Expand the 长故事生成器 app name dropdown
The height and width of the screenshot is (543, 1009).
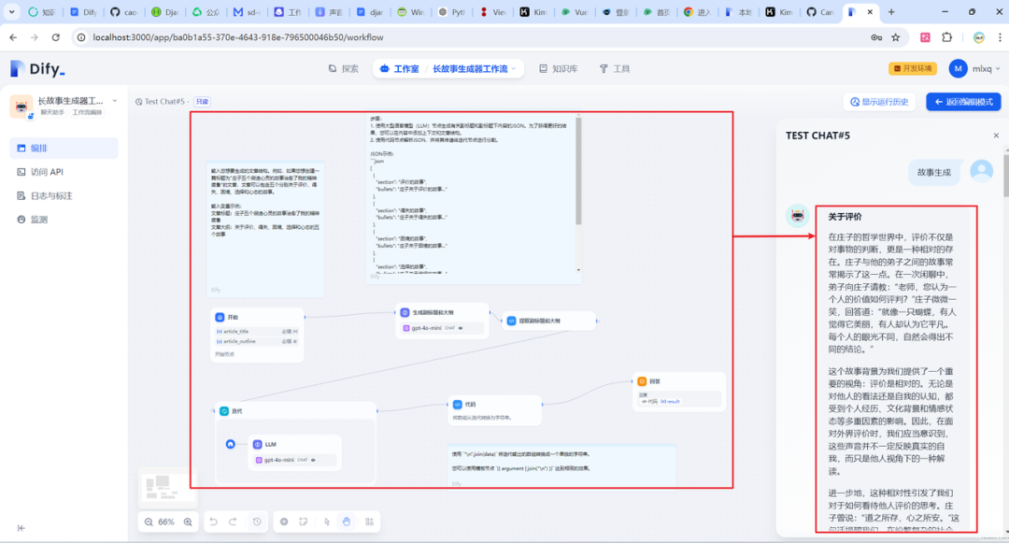pos(115,101)
